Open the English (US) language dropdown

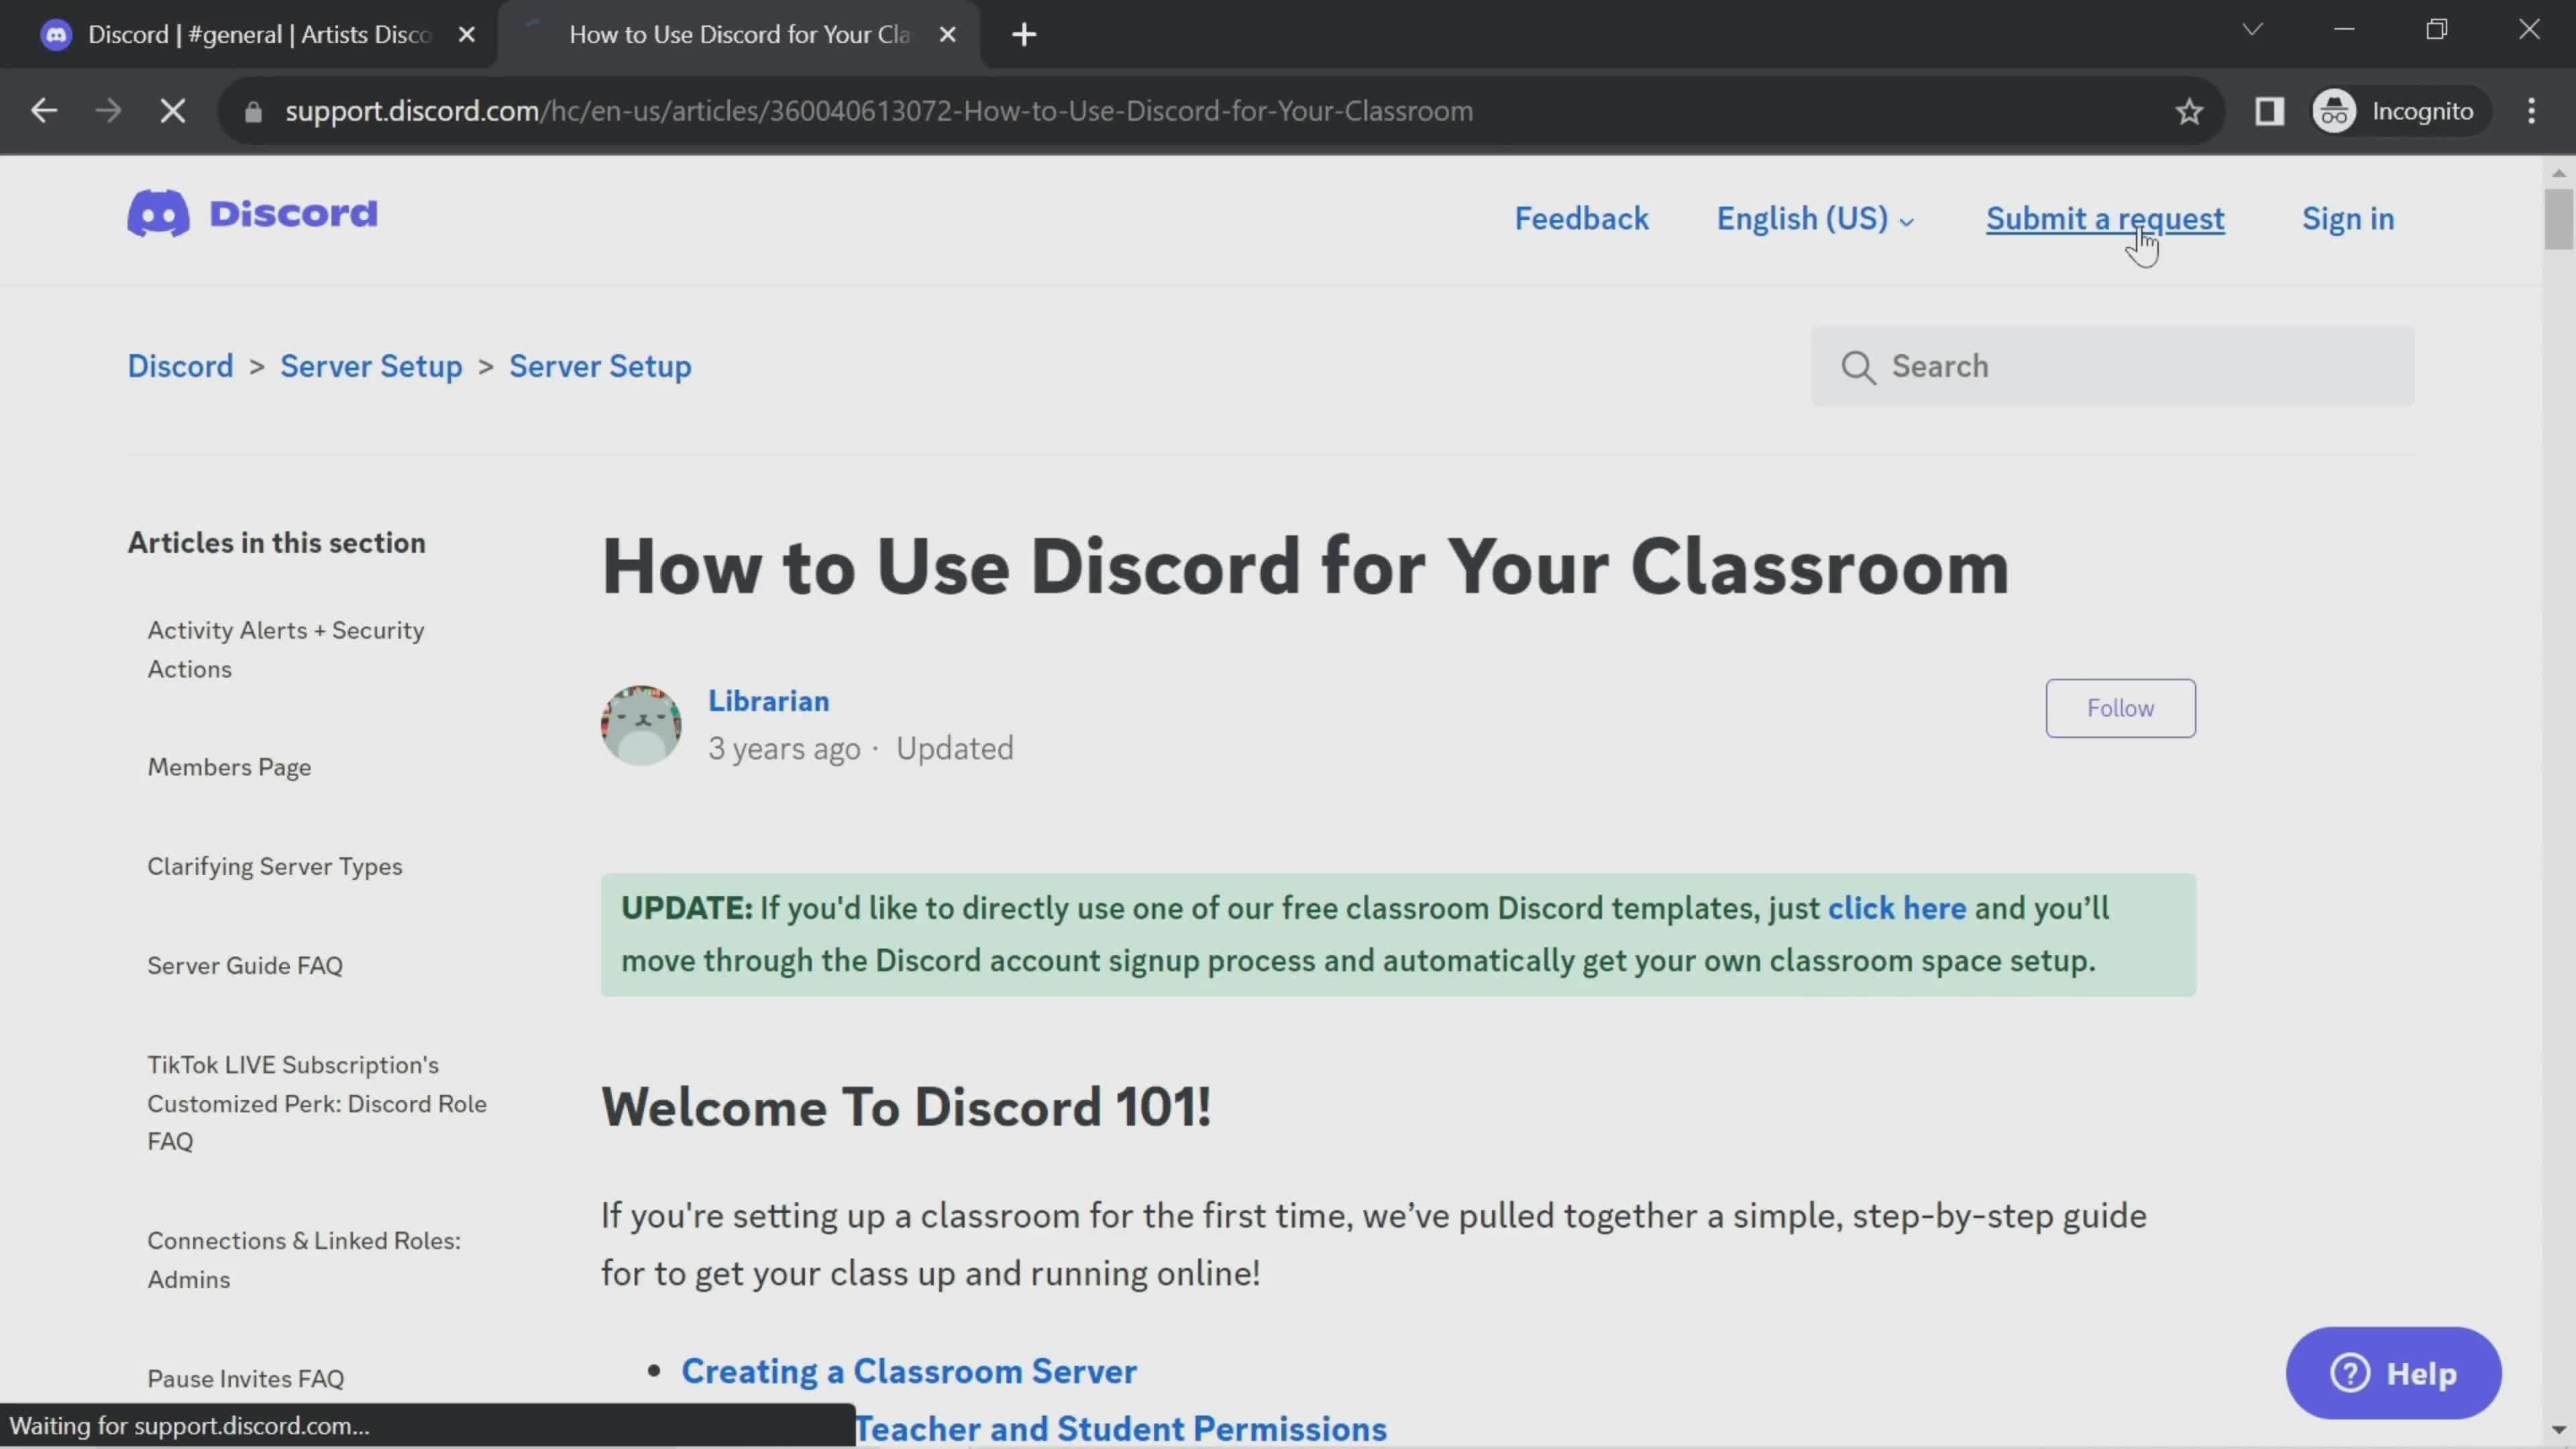[1814, 219]
